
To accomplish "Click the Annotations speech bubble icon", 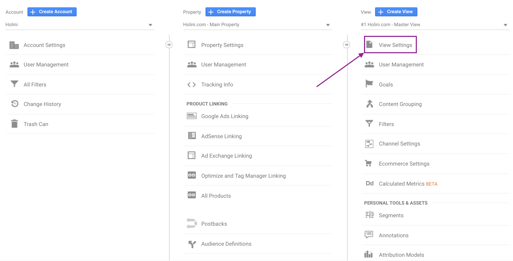I will click(369, 235).
